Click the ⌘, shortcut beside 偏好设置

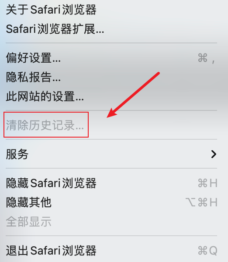[207, 58]
